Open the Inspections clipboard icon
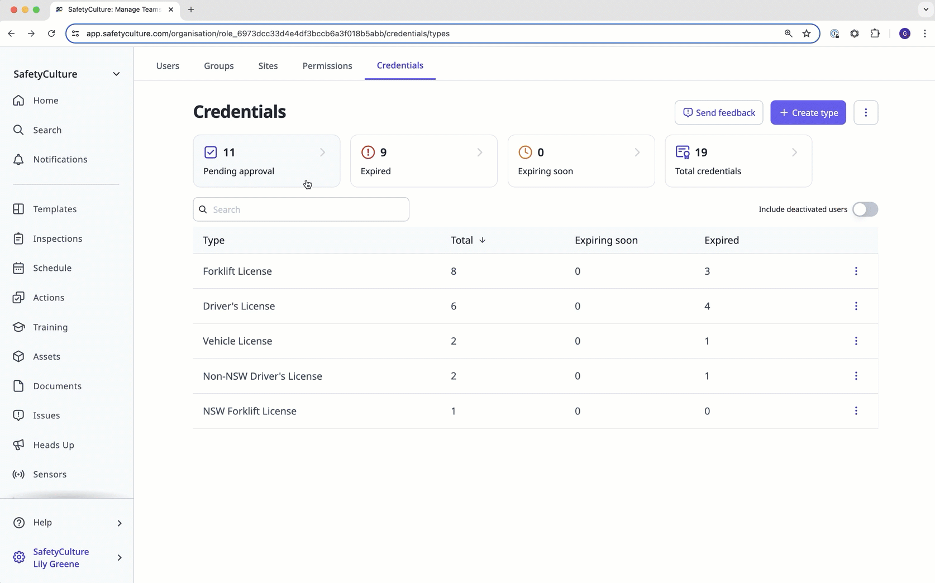 point(18,238)
